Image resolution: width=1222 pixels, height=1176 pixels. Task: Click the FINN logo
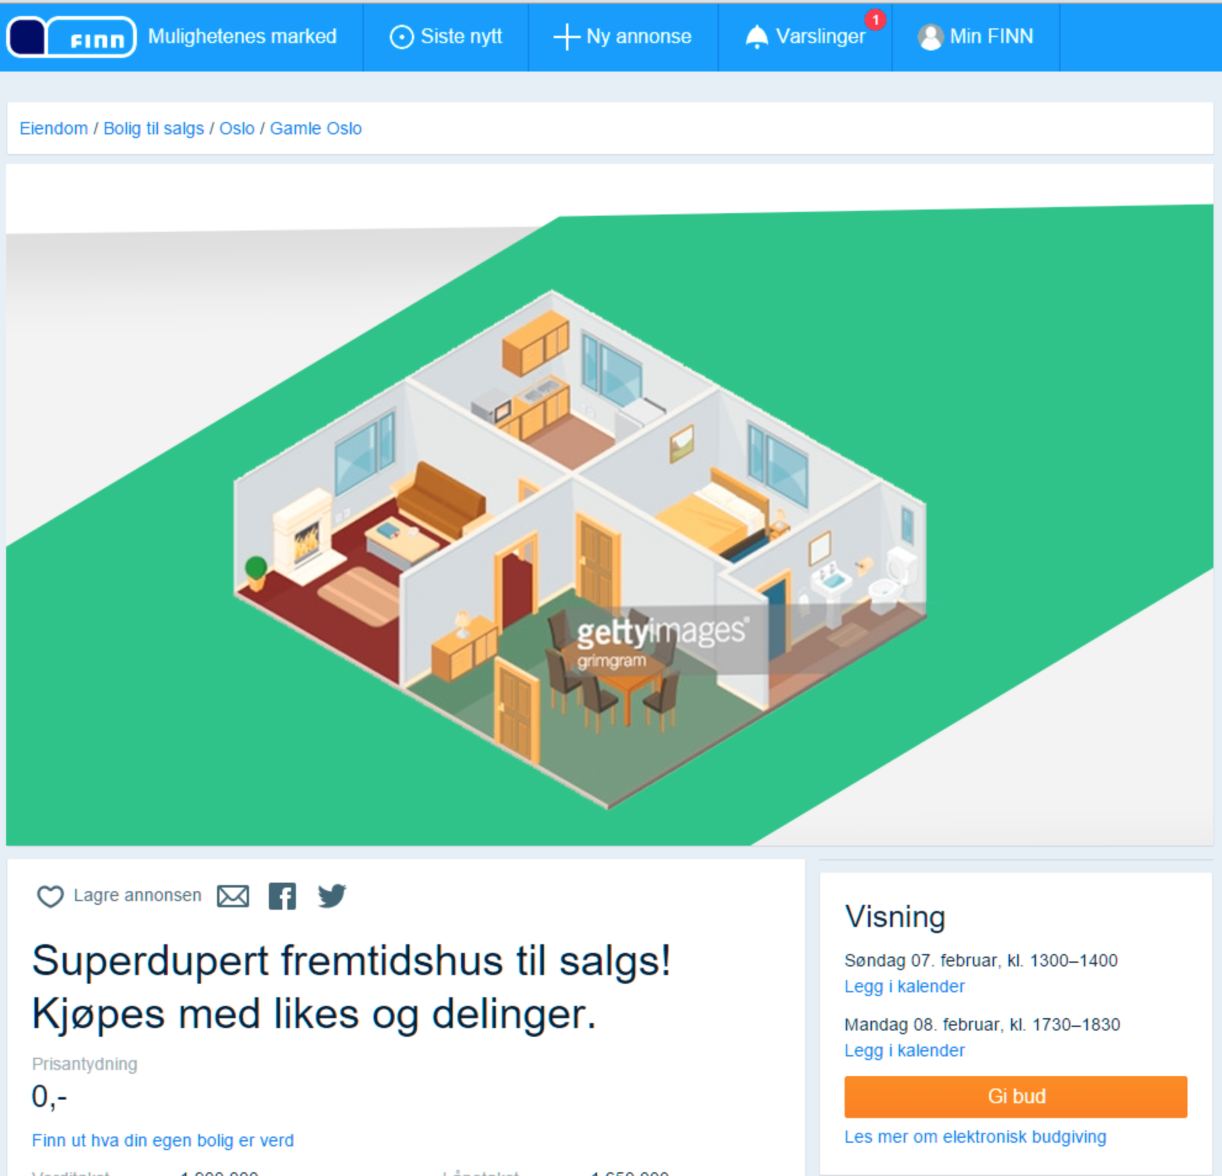(71, 37)
